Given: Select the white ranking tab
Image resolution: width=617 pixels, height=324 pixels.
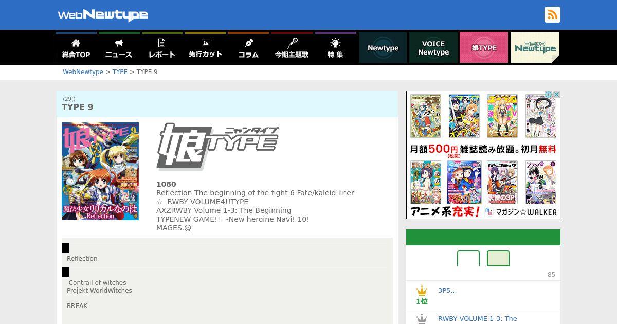Looking at the screenshot, I should (468, 258).
